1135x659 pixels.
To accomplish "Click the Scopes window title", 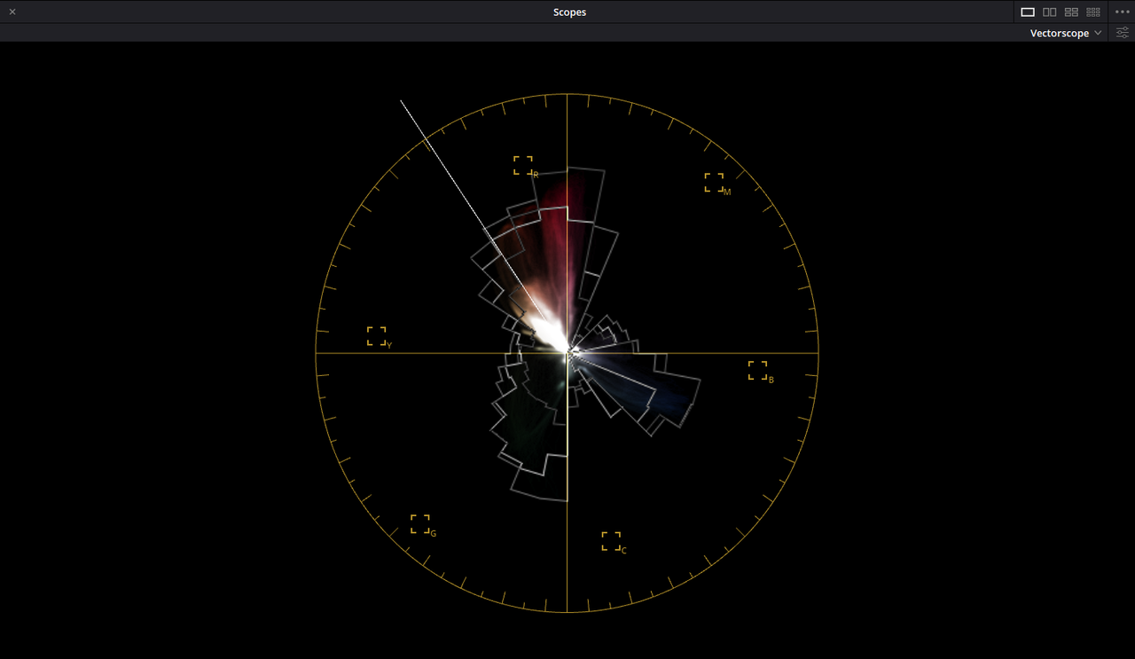I will click(x=569, y=12).
